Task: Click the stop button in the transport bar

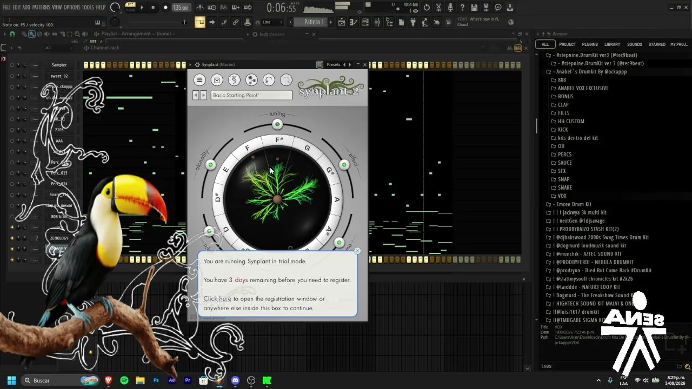Action: [154, 8]
